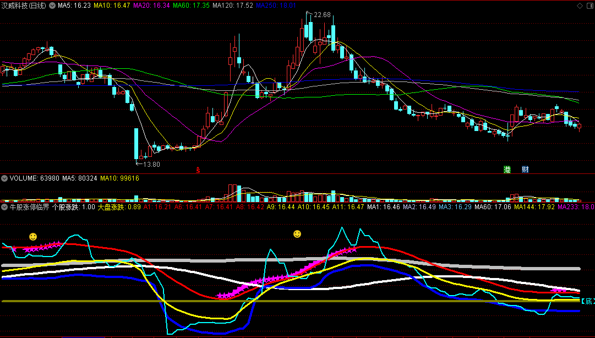
Task: Click the diamond marker icon at top right
Action: point(580,6)
